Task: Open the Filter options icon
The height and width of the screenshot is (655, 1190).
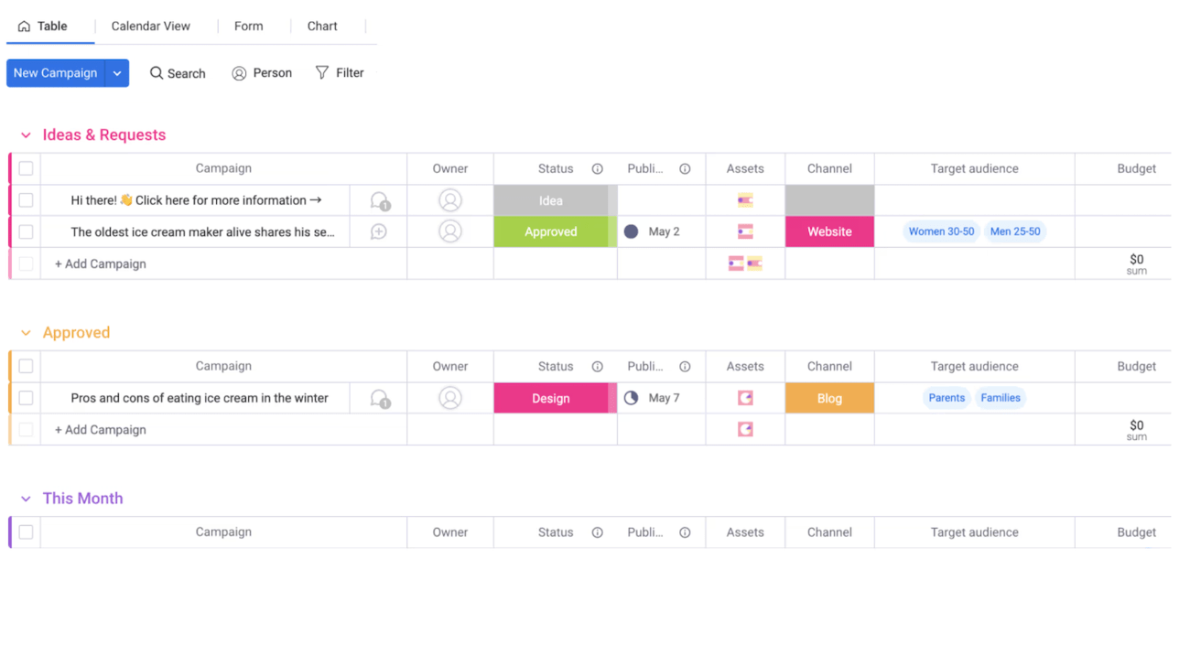Action: click(x=321, y=73)
